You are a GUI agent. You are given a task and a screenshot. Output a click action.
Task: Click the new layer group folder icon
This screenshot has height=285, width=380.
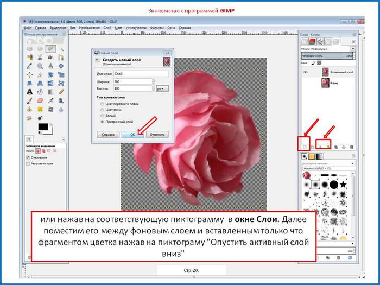coord(312,147)
